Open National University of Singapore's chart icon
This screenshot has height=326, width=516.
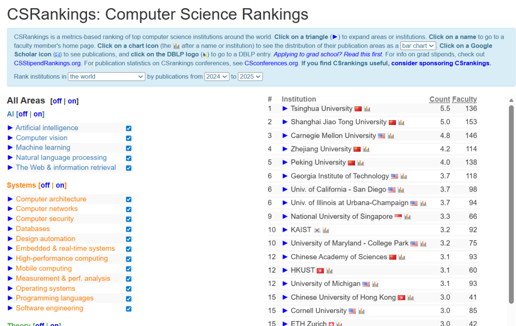(x=407, y=217)
